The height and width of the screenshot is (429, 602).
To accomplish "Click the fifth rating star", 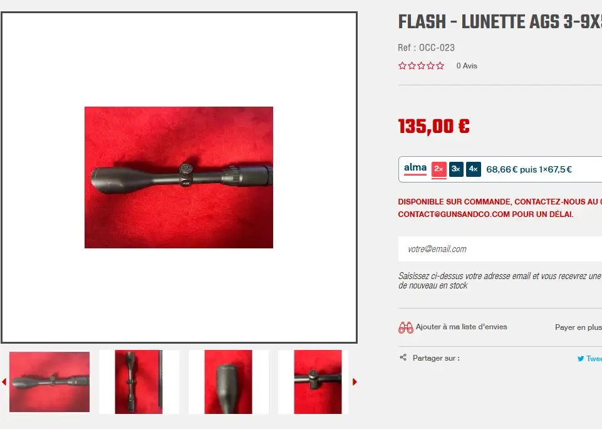I will 440,66.
